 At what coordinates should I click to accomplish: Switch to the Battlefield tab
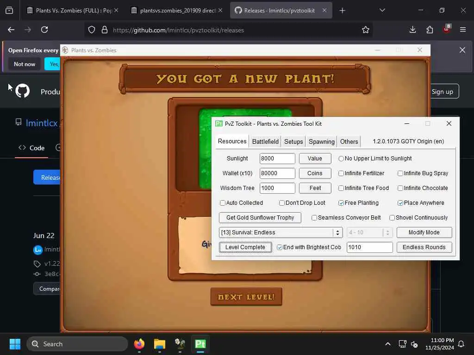pyautogui.click(x=265, y=141)
